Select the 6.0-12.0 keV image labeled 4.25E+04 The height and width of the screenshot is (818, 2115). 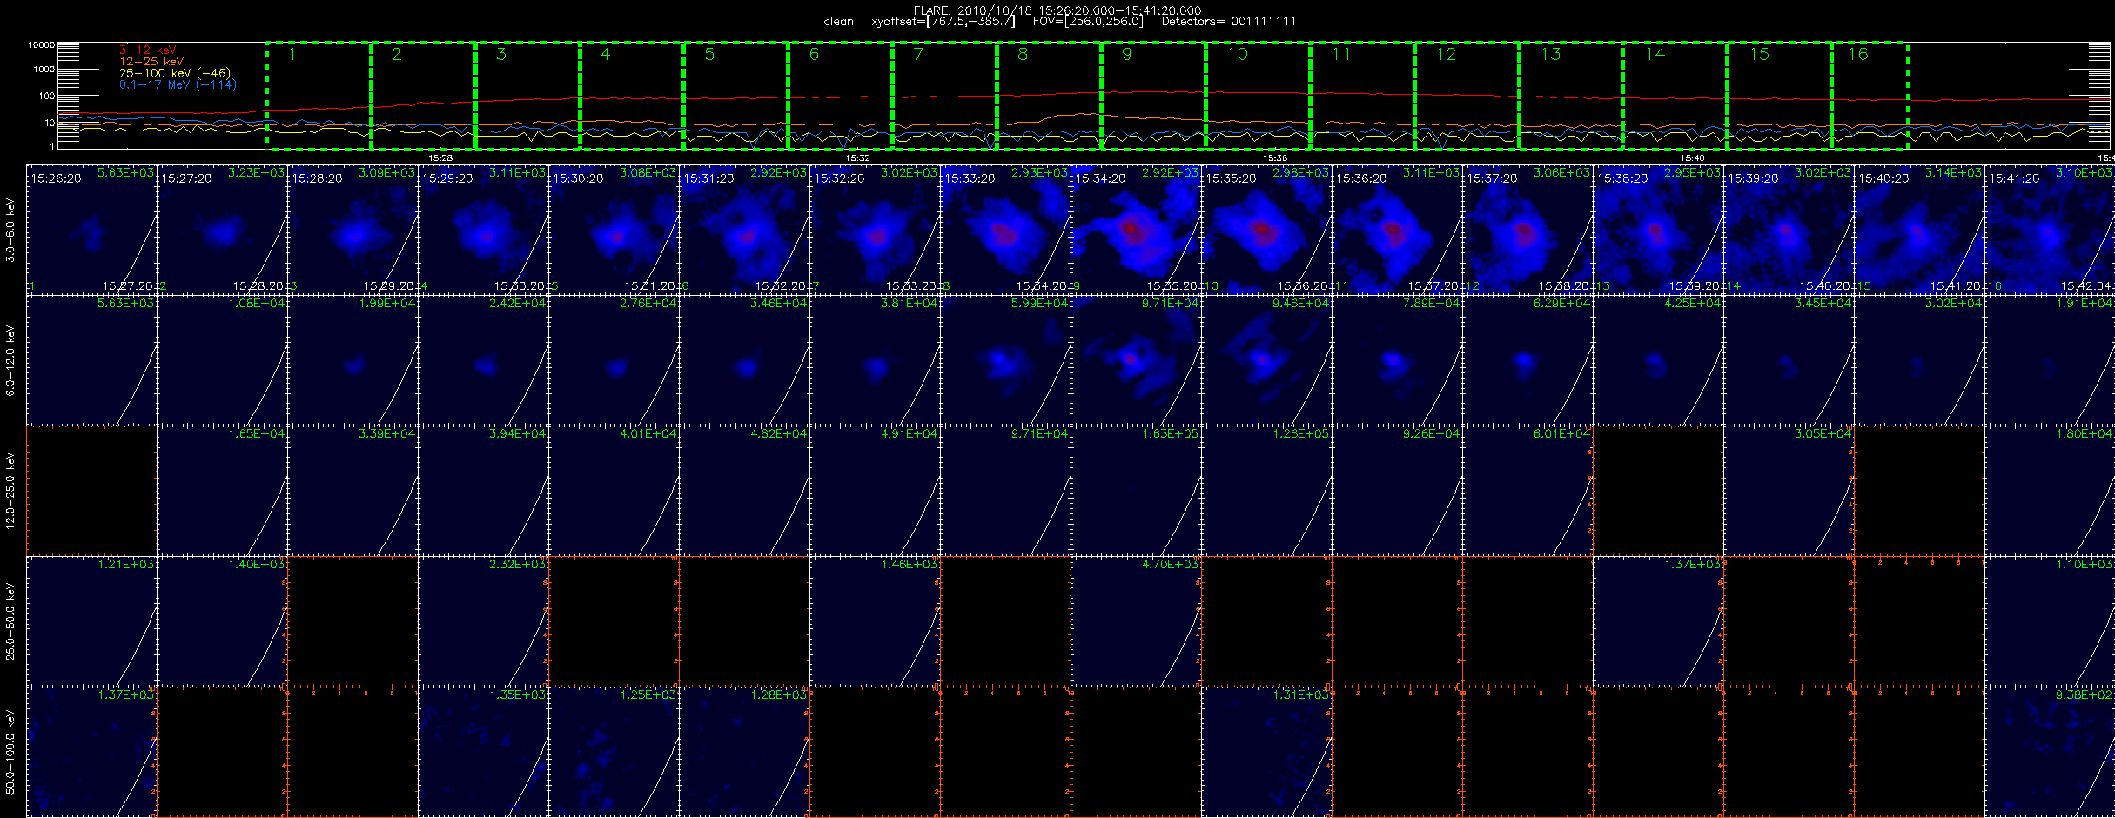click(x=1658, y=360)
